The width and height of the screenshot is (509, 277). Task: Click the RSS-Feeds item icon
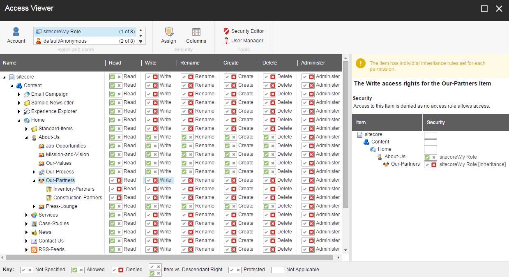[x=34, y=249]
